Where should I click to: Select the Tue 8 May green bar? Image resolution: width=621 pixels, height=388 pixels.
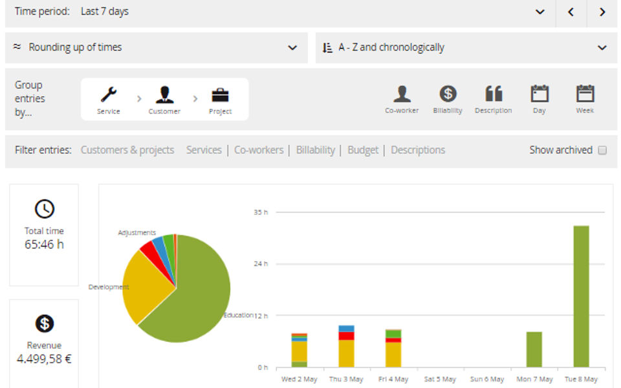[581, 296]
